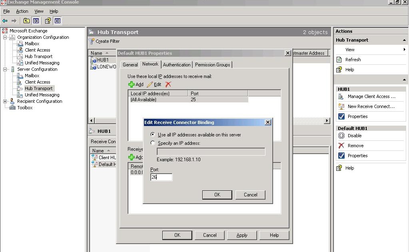Expand the View submenu arrow
The image size is (409, 252).
[x=404, y=50]
